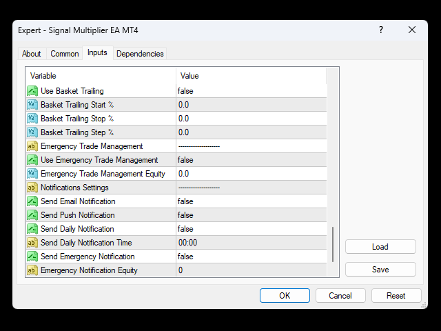441x331 pixels.
Task: Load a preset with the Load button
Action: click(x=380, y=247)
